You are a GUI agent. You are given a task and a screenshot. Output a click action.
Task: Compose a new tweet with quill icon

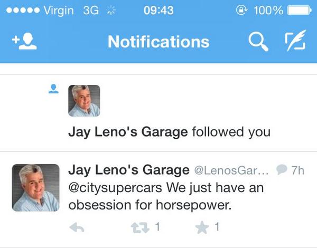tap(295, 41)
